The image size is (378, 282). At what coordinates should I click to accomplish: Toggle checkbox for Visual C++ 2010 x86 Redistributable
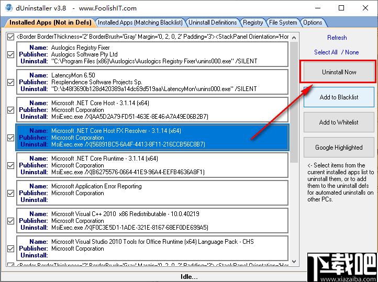coord(10,221)
